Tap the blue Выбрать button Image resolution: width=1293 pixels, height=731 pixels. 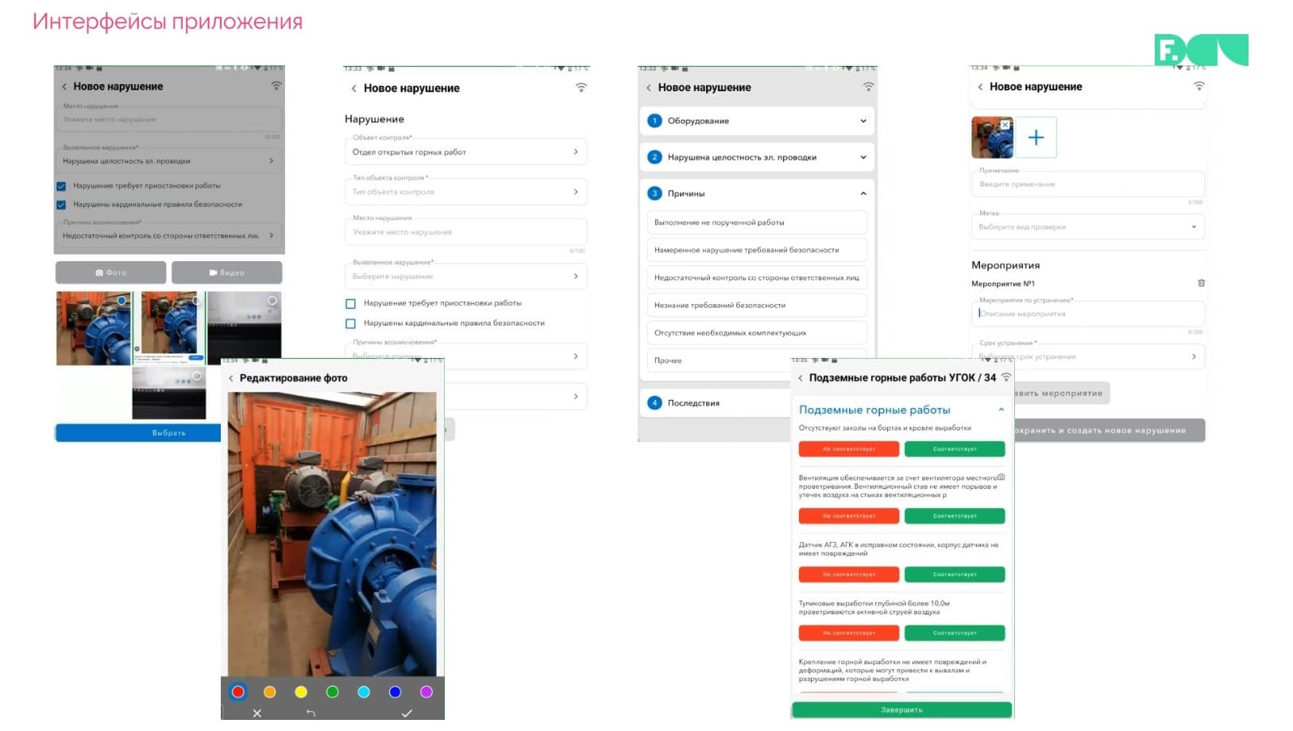(x=137, y=433)
